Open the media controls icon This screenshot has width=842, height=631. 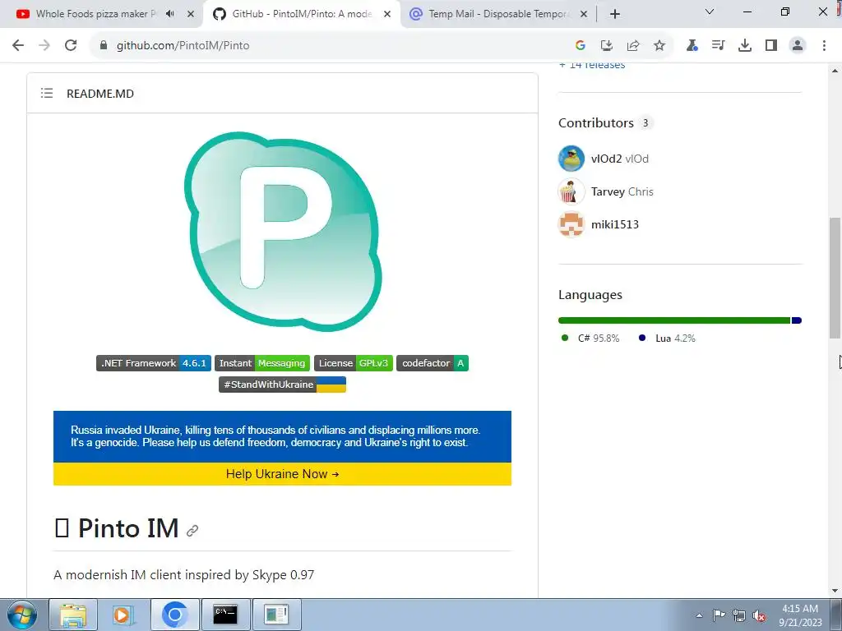(x=718, y=46)
